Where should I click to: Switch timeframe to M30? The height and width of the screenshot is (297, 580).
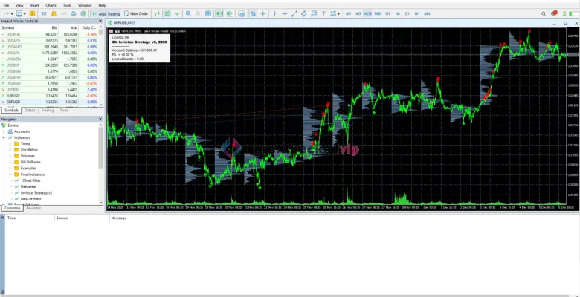click(378, 13)
